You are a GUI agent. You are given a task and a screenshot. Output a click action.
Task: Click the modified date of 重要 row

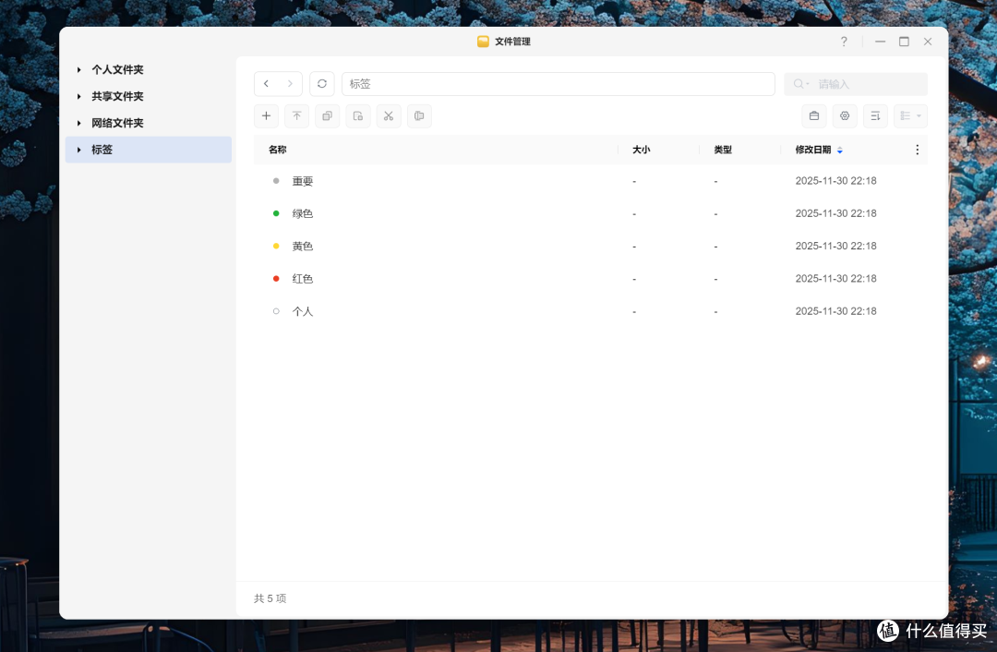(835, 181)
